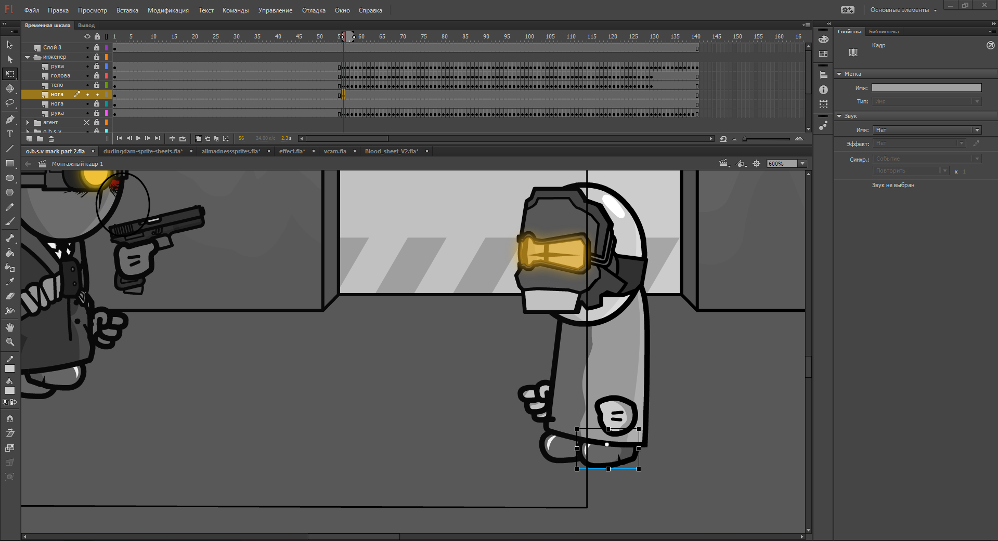Click Монтажный кадр 1 scene label
Viewport: 998px width, 541px height.
coord(77,164)
